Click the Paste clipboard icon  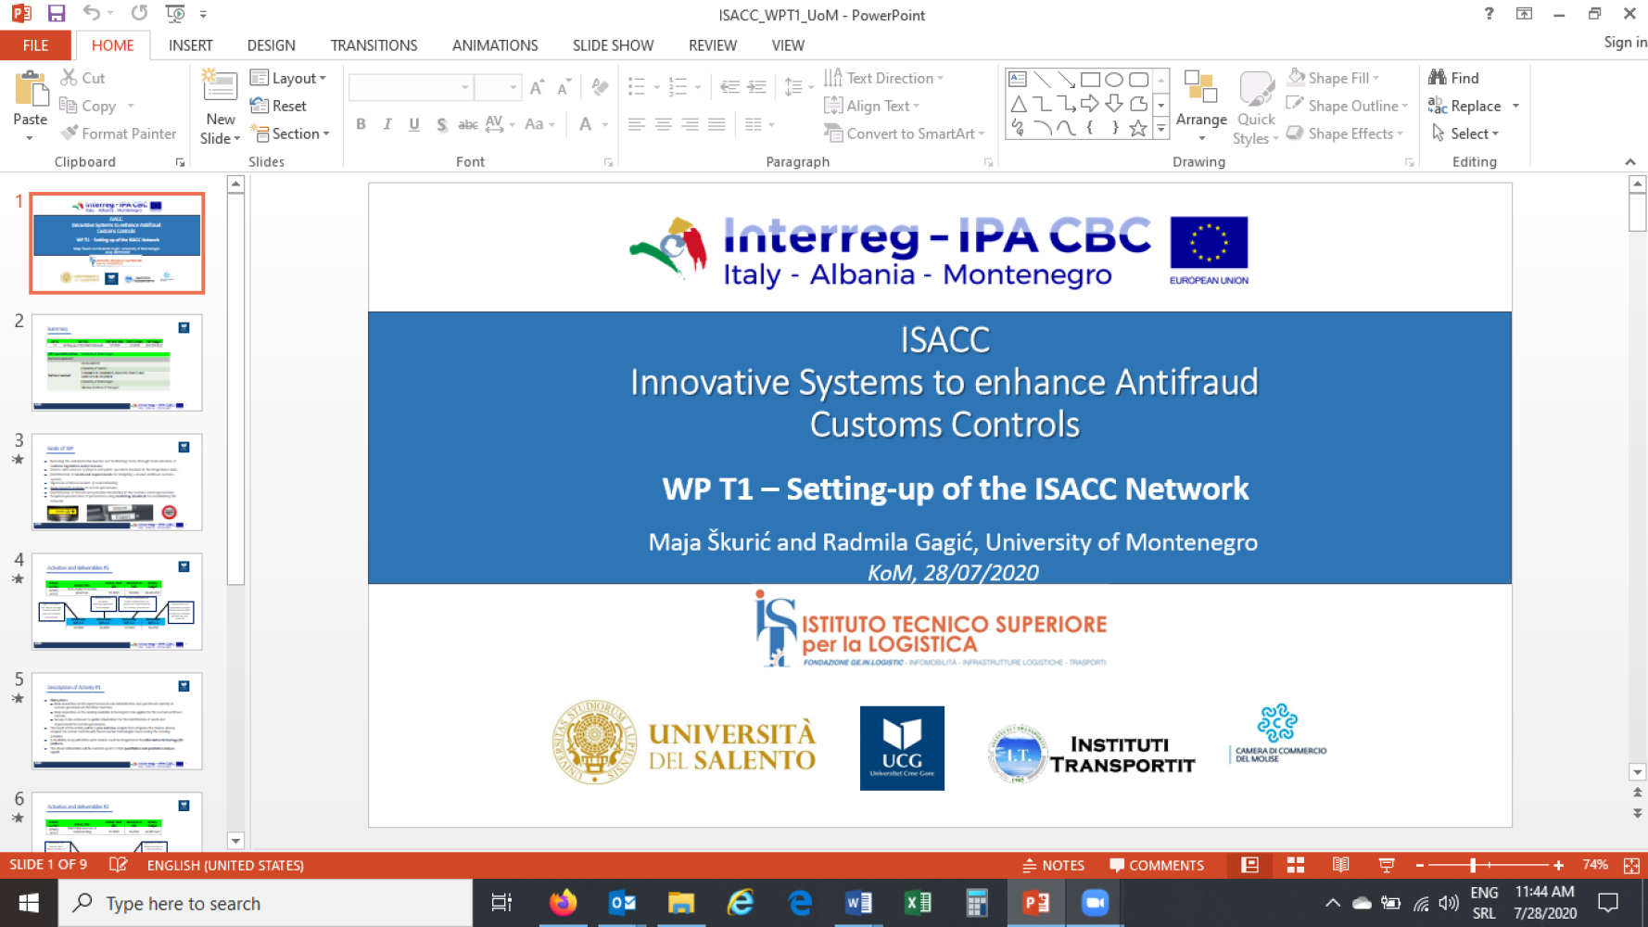pos(31,93)
